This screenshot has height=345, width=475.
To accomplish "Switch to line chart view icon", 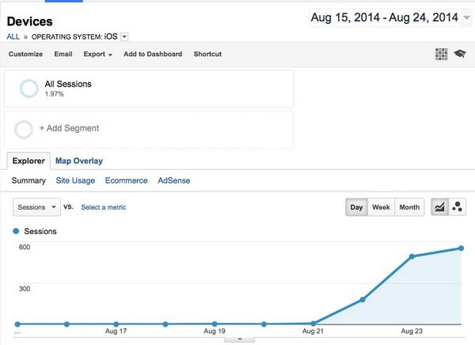I will pos(439,207).
